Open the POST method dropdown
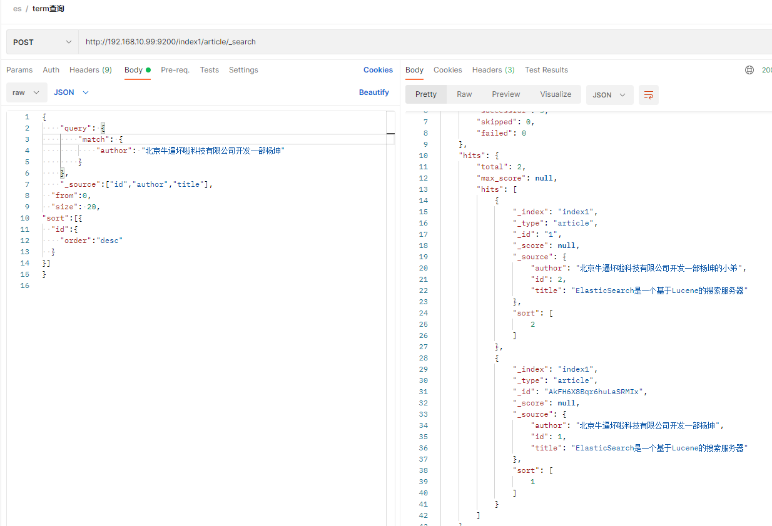This screenshot has height=526, width=772. coord(43,42)
